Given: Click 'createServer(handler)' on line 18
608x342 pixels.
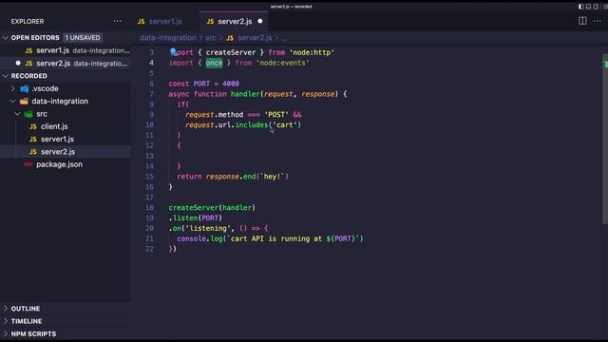Looking at the screenshot, I should click(x=212, y=207).
